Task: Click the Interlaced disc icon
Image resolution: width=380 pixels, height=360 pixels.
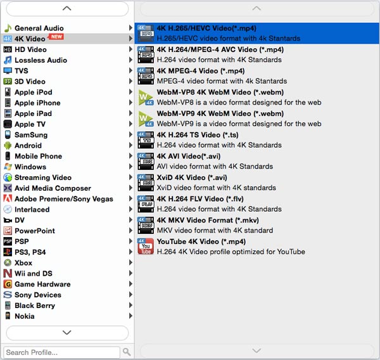Action: pyautogui.click(x=8, y=209)
